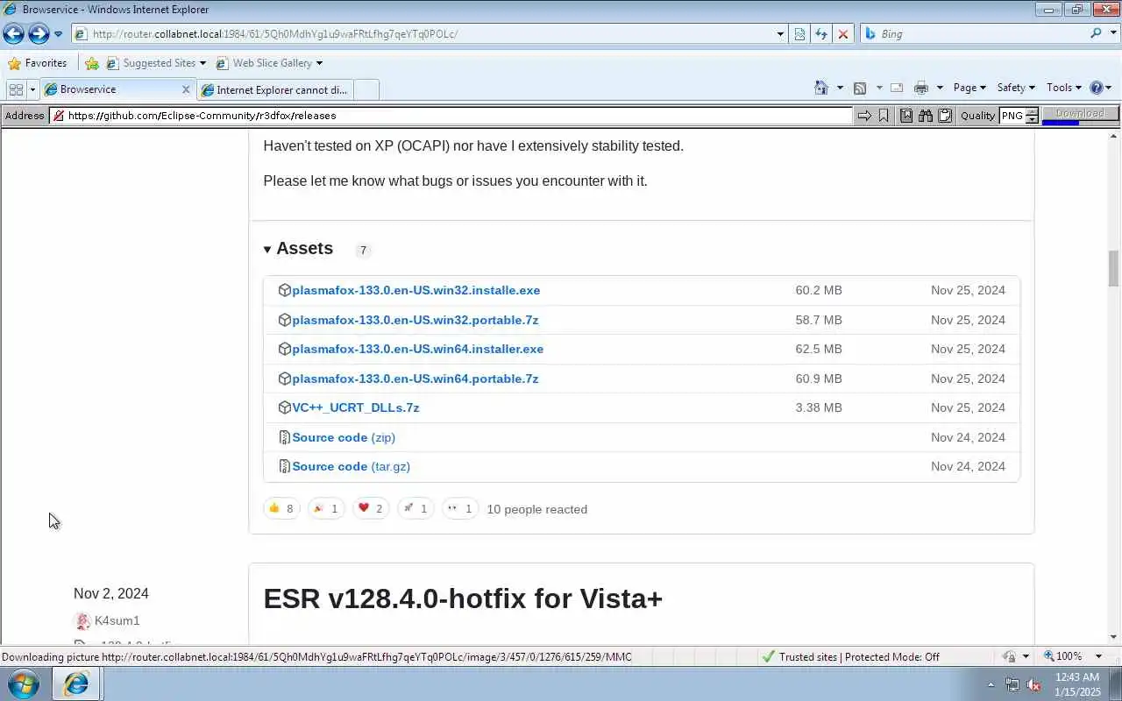Download plasmafox win32 installe.exe

coord(415,290)
